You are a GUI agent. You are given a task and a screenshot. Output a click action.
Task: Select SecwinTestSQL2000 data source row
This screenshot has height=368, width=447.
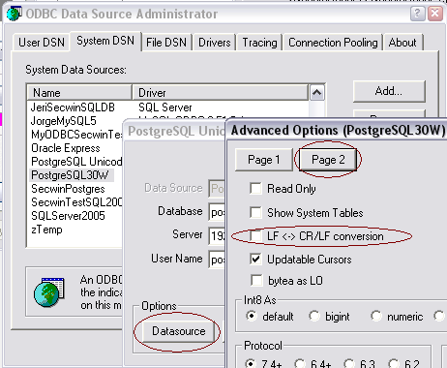76,202
